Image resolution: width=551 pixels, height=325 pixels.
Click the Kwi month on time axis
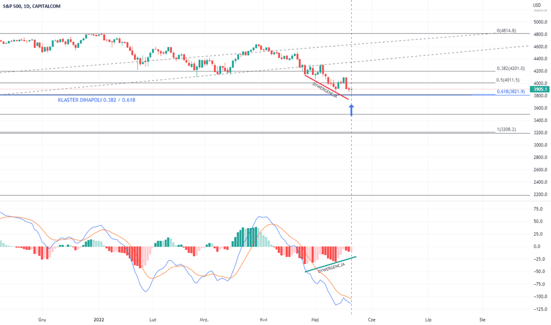[x=264, y=320]
